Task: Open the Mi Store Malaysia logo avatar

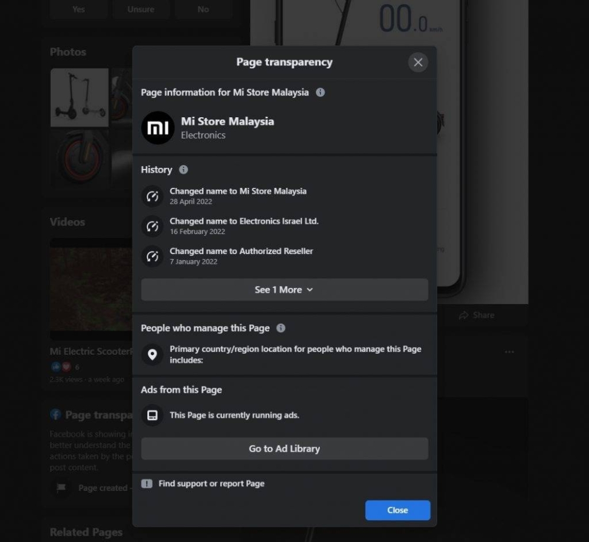Action: coord(158,128)
